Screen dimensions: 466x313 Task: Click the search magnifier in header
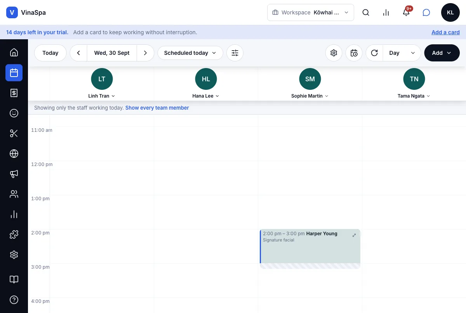[366, 12]
